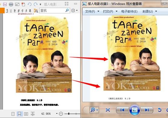Image resolution: width=168 pixels, height=118 pixels.
Task: Undo the last action in PDF reader
Action: tap(29, 4)
